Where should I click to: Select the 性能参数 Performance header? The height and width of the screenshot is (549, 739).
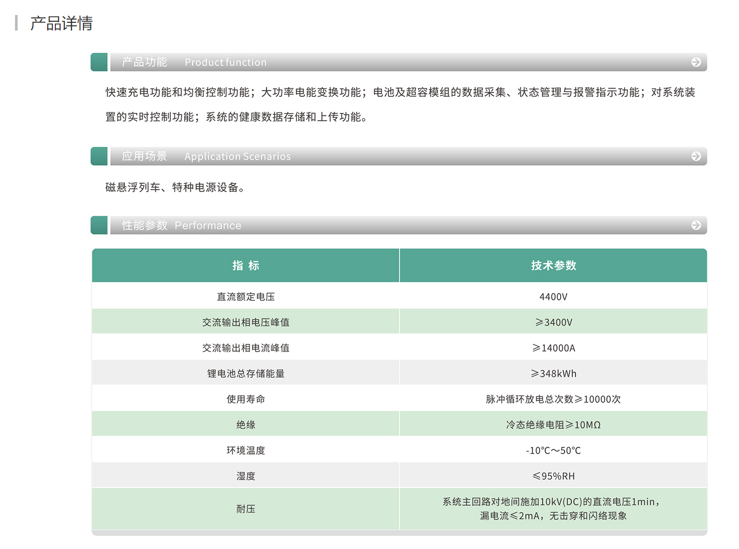point(409,225)
